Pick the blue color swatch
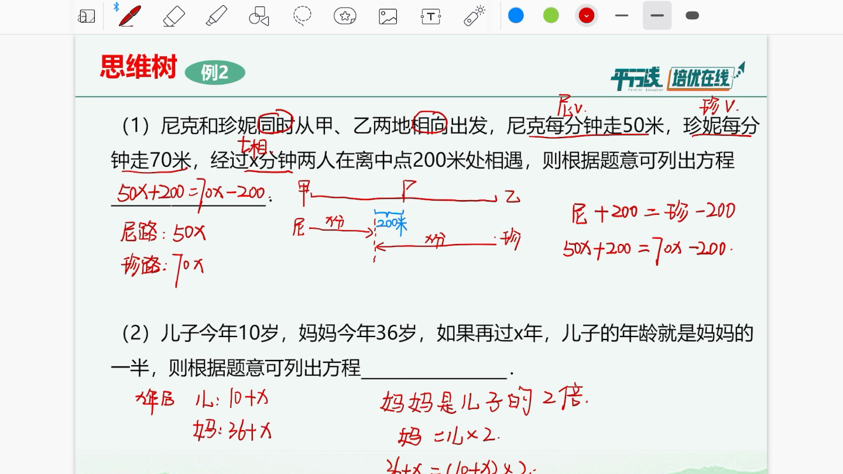Viewport: 843px width, 474px height. (x=516, y=16)
